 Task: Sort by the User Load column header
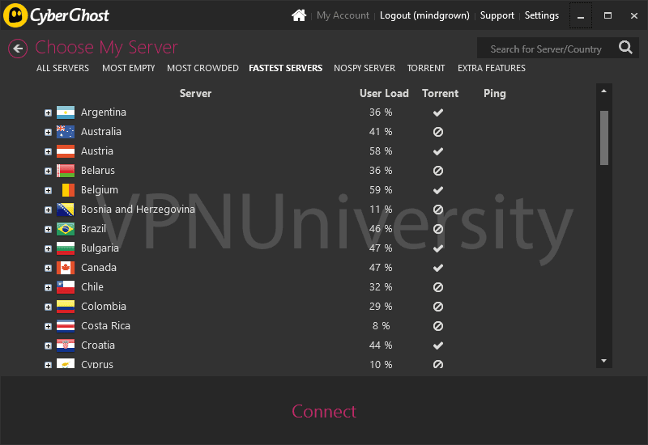384,93
